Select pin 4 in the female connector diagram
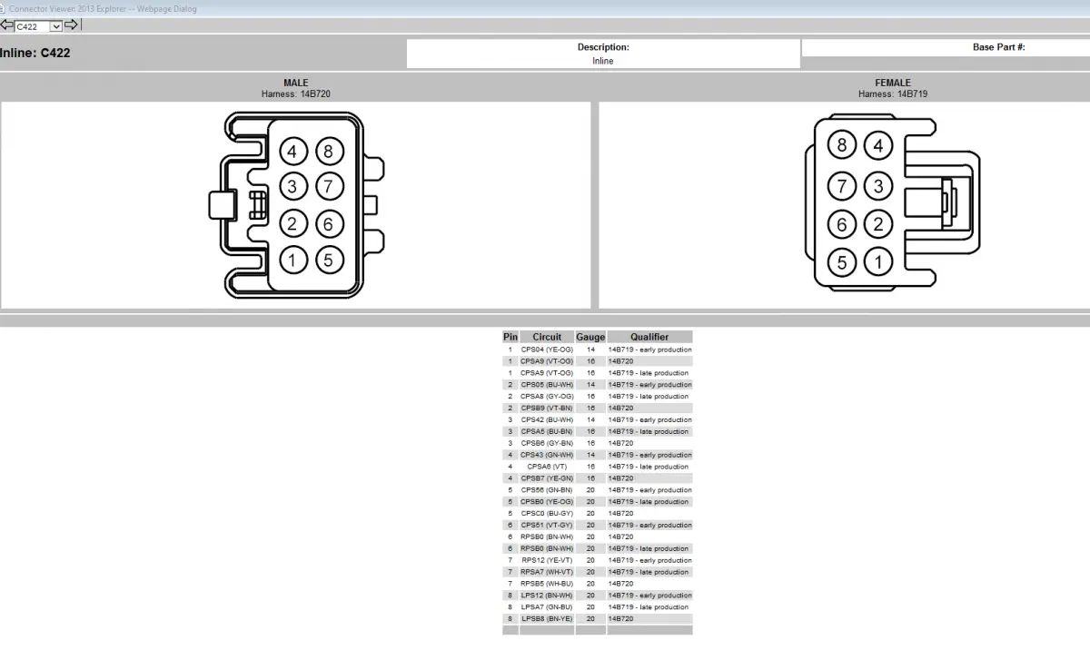The width and height of the screenshot is (1090, 650). pyautogui.click(x=877, y=145)
